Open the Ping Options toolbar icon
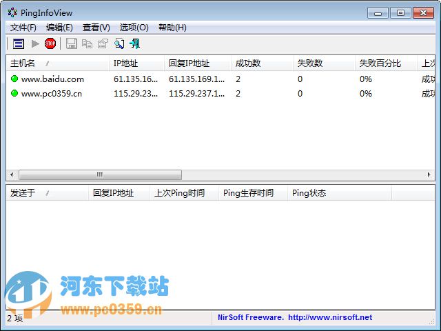Viewport: 441px width, 331px height. [19, 43]
